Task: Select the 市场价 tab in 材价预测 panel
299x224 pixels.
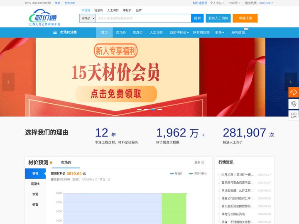Action: (66, 163)
